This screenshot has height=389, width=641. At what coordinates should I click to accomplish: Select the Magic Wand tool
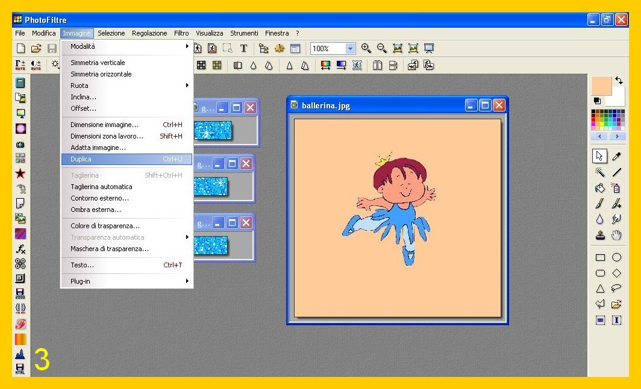(599, 173)
